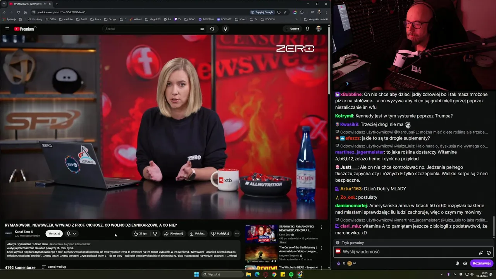Open the Utwórz create menu
496x279 pixels.
[292, 29]
